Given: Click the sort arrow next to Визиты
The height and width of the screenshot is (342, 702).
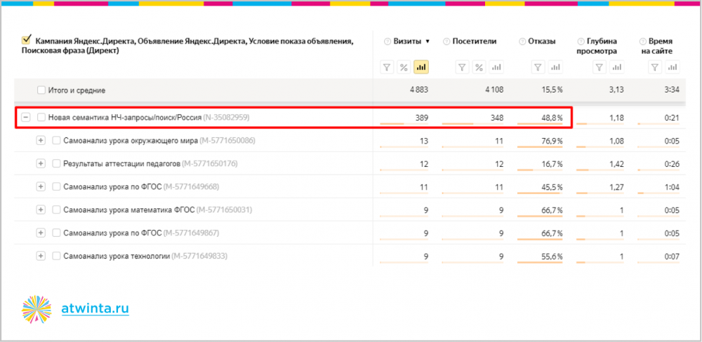Looking at the screenshot, I should (x=427, y=41).
